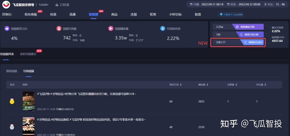
Task: Select the 短视频 tab
Action: point(93,14)
